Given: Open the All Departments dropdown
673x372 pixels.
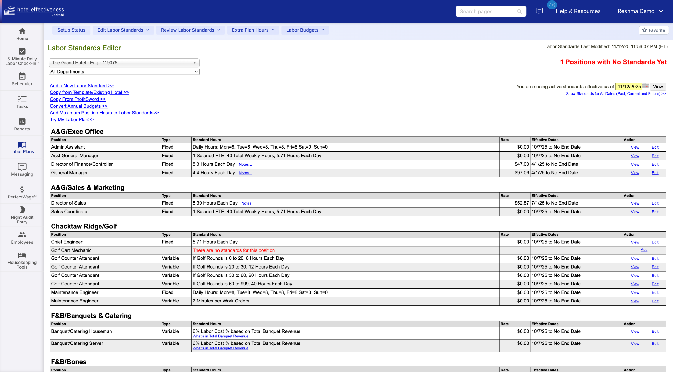Looking at the screenshot, I should coord(124,72).
